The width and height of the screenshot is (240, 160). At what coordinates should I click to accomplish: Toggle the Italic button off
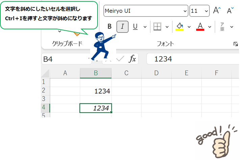[x=122, y=27]
